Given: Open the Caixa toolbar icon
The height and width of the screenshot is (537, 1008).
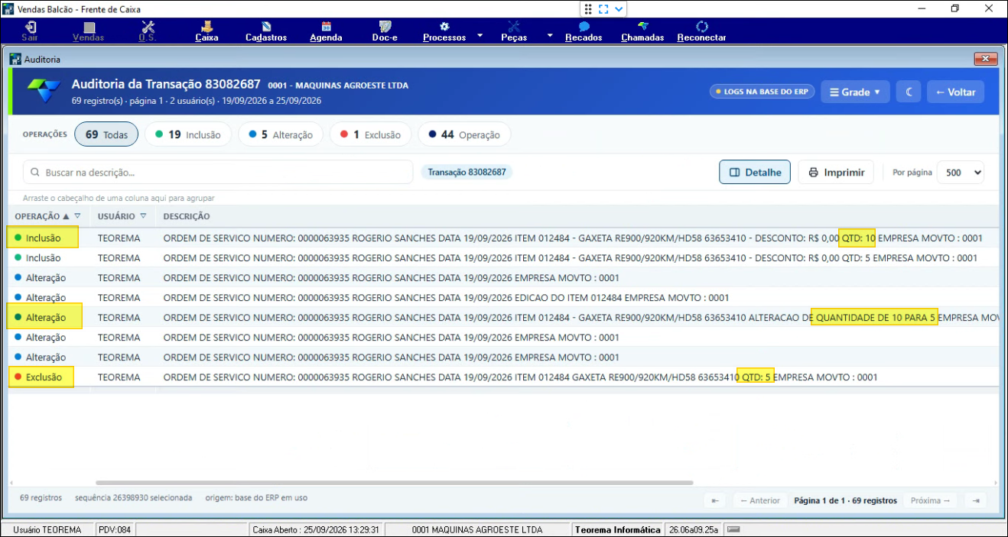Looking at the screenshot, I should click(206, 27).
